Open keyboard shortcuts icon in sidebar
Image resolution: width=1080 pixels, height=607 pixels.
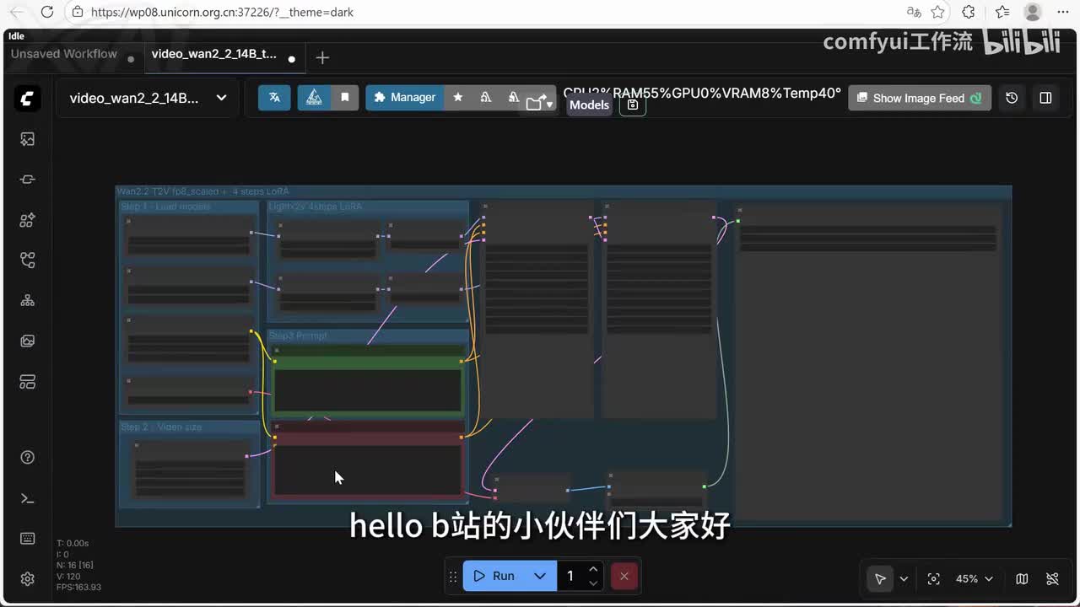(x=27, y=539)
